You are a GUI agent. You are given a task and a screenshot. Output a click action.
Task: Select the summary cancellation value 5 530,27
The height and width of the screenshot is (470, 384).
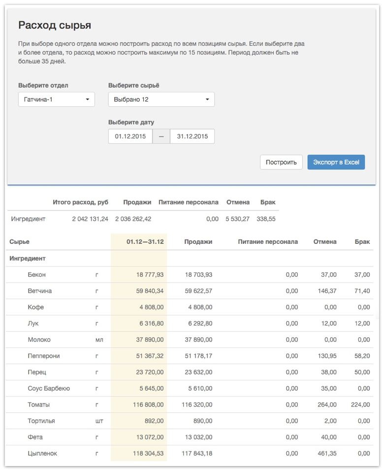coord(237,219)
